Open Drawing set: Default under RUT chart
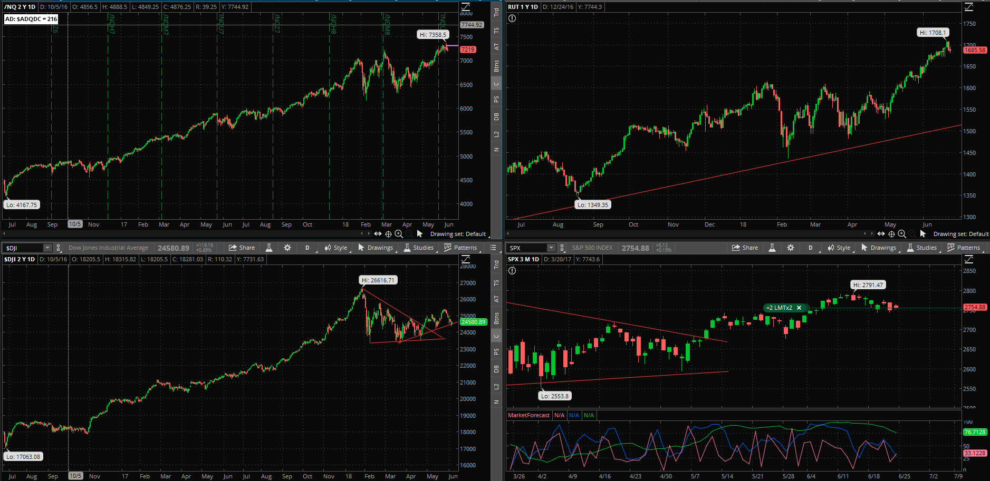 pyautogui.click(x=961, y=234)
